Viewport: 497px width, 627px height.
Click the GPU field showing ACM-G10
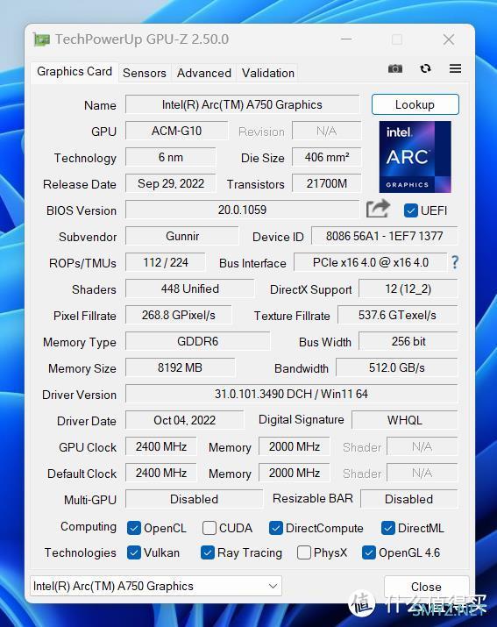[176, 131]
